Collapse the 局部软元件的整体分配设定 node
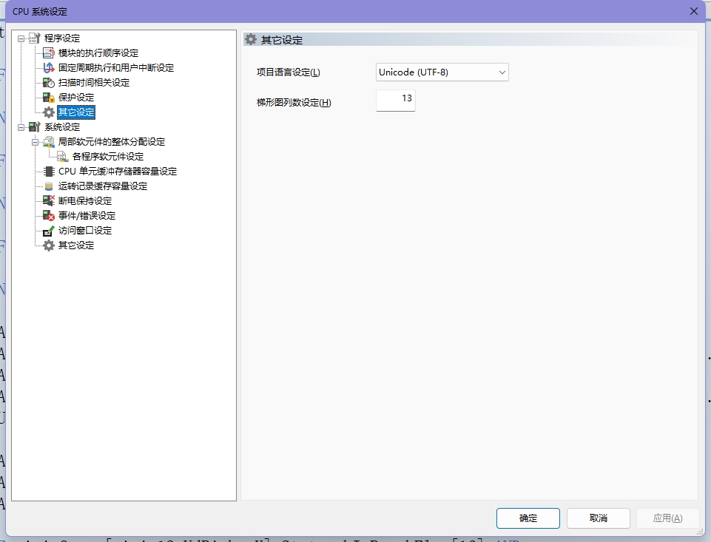The width and height of the screenshot is (711, 542). [x=35, y=142]
